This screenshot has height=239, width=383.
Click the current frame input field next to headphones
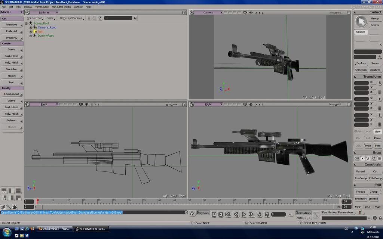tap(278, 214)
